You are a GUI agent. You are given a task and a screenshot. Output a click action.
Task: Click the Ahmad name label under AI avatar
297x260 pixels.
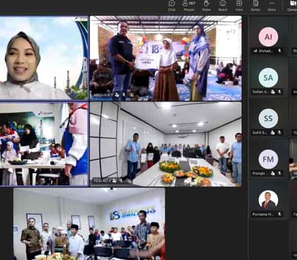(266, 51)
